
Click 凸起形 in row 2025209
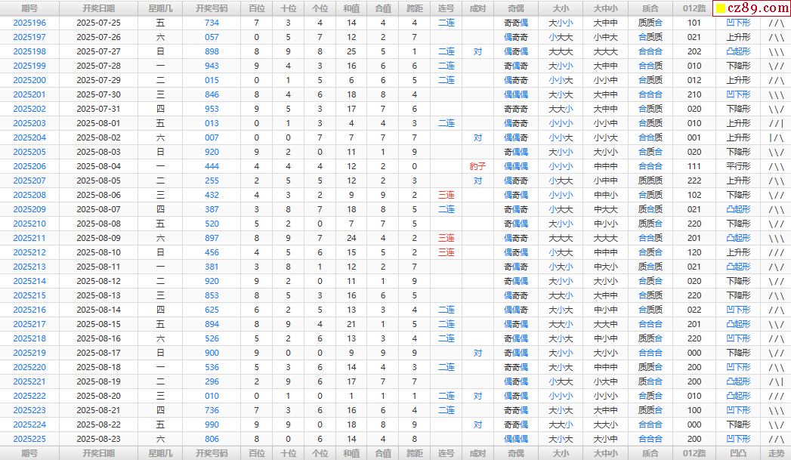point(738,209)
